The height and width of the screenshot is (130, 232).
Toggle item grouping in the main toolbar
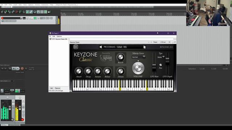(31, 12)
